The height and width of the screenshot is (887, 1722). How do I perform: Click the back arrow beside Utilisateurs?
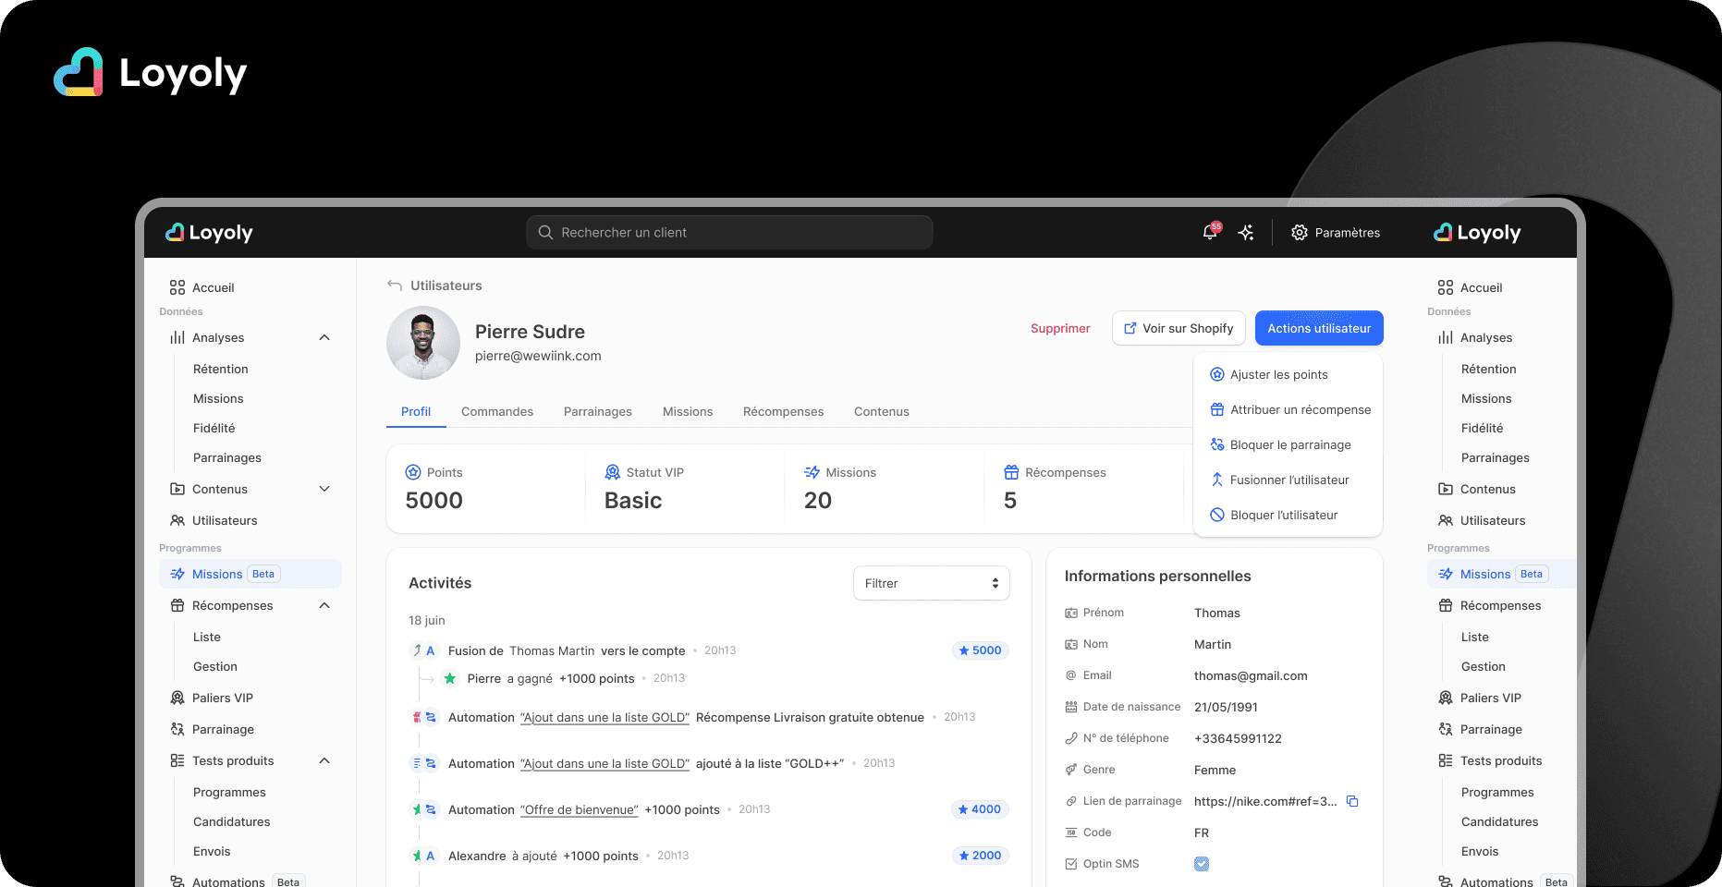(x=395, y=286)
